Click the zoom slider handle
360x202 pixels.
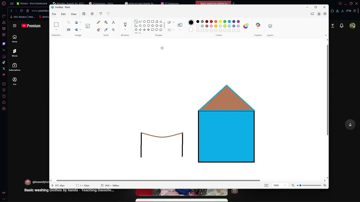click(x=300, y=185)
